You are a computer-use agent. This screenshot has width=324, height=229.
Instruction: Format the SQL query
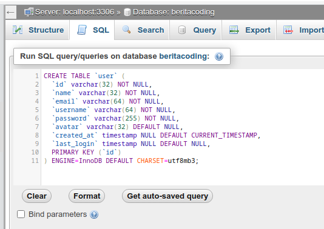pyautogui.click(x=87, y=196)
